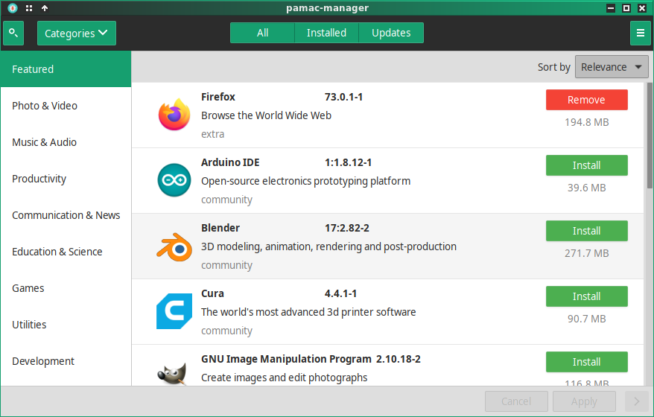Click the GIMP mascot icon
Image resolution: width=654 pixels, height=417 pixels.
172,374
